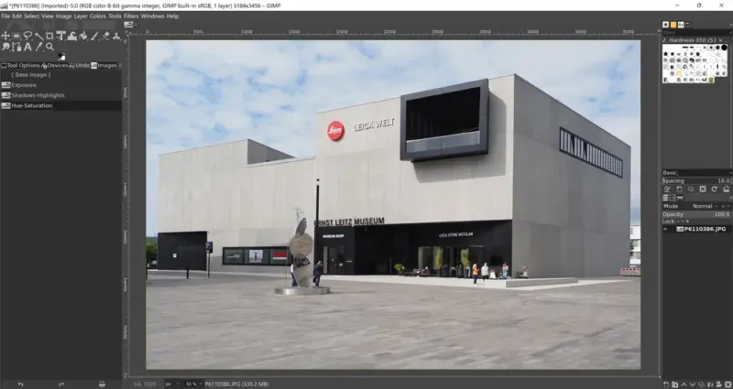Select the Exposure history entry
Image resolution: width=733 pixels, height=389 pixels.
point(24,85)
